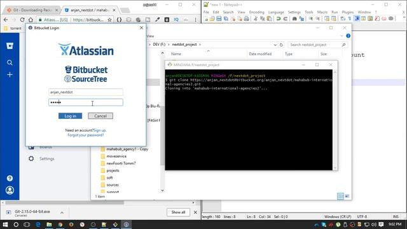Reload the page in Chrome

22,20
